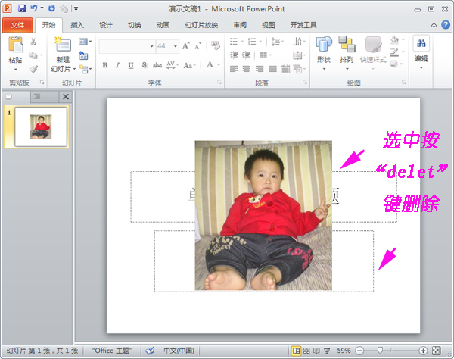Click the zoom slider handle

pyautogui.click(x=380, y=351)
